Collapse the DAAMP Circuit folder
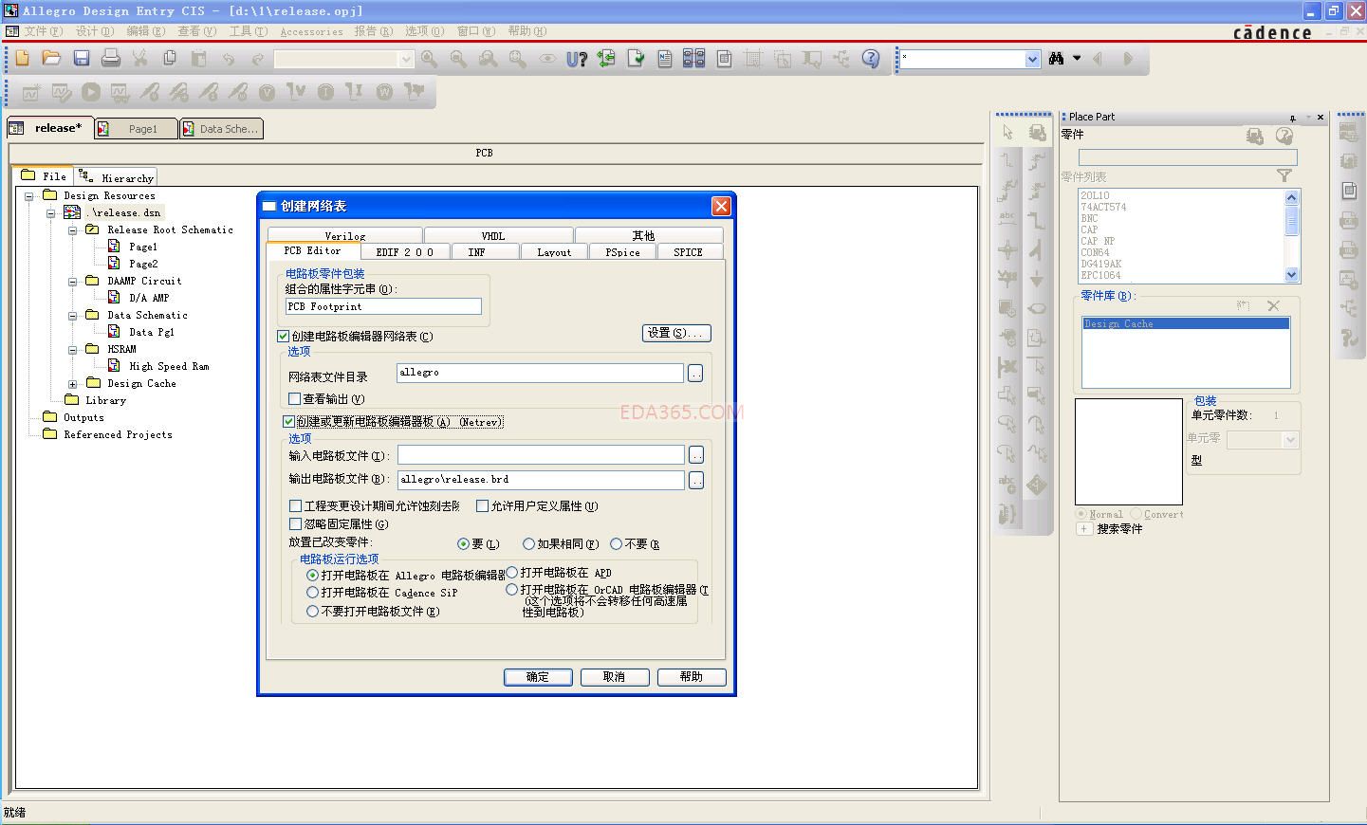 pyautogui.click(x=73, y=282)
